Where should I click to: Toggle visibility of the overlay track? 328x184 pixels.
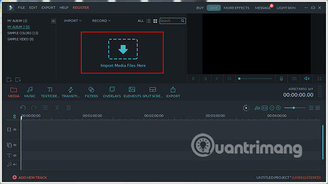pyautogui.click(x=15, y=145)
